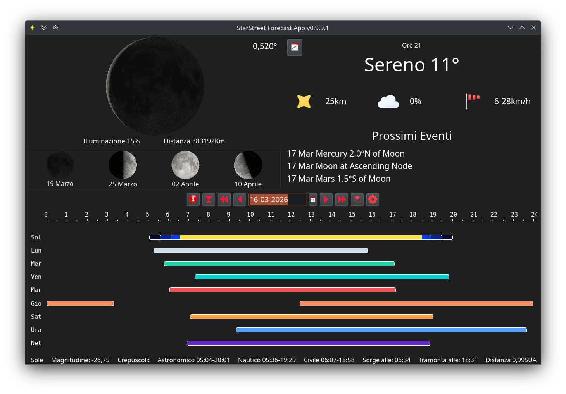Open the clipboard report icon
Viewport: 566px width, 394px height.
357,199
